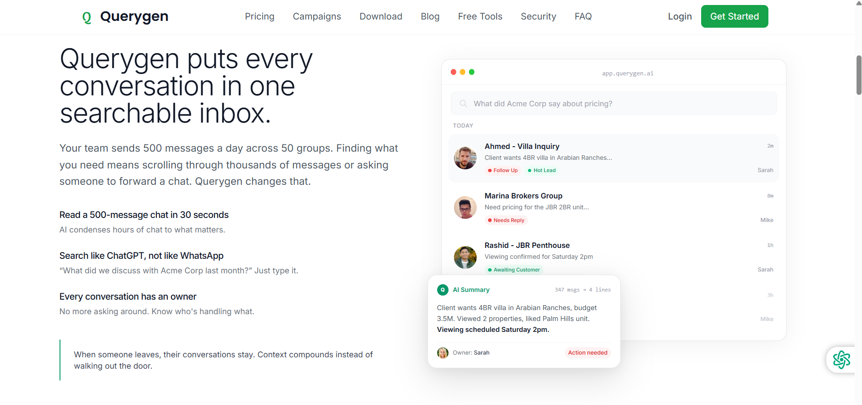Click the Hot Lead tag
Viewport: 862px width, 405px height.
coord(542,170)
